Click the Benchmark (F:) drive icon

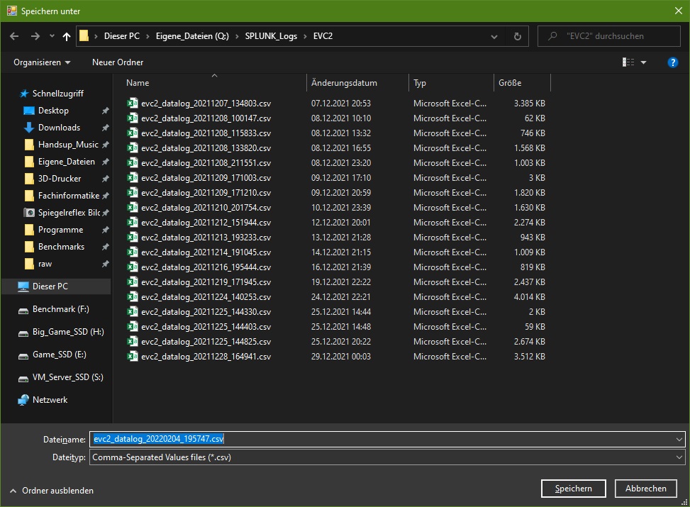pos(23,310)
